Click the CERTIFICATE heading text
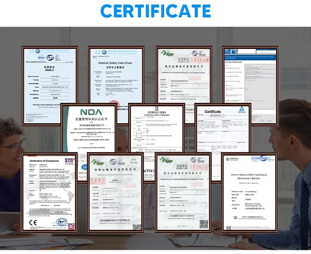 (155, 11)
